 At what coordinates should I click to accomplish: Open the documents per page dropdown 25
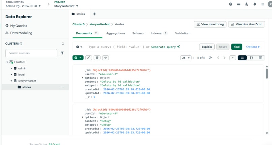[186, 58]
